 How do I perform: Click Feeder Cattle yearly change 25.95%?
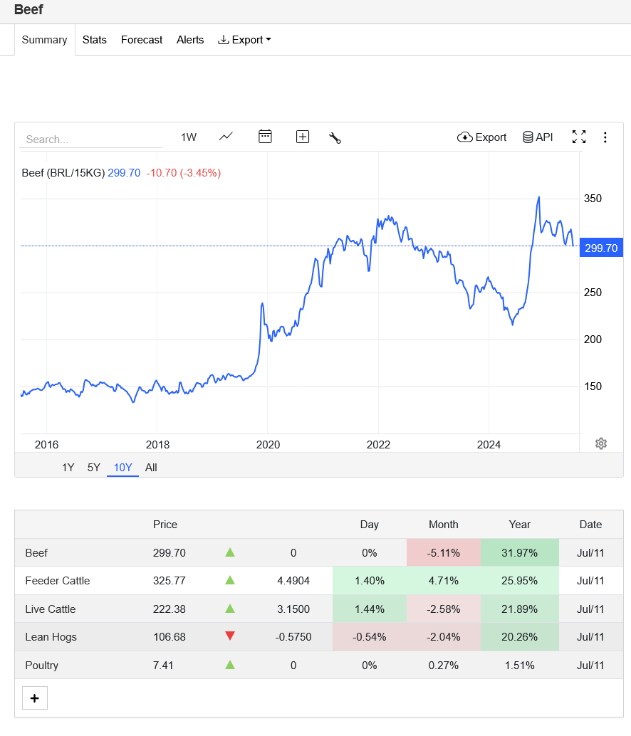520,581
